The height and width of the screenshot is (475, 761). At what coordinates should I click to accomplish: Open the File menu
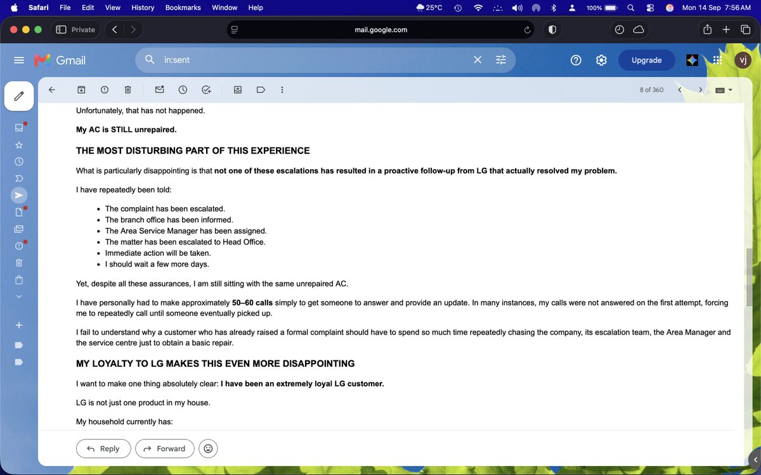(x=65, y=8)
